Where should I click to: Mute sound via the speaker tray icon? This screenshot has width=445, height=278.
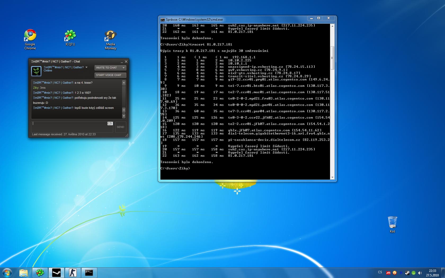420,272
